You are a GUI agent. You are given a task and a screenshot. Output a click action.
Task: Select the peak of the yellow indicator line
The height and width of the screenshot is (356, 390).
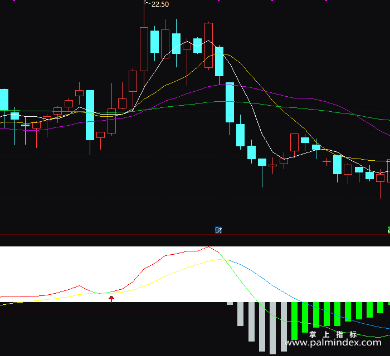point(220,259)
